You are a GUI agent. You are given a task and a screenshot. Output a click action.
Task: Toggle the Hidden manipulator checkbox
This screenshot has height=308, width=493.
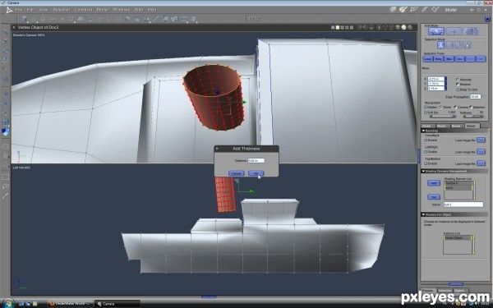[x=426, y=107]
